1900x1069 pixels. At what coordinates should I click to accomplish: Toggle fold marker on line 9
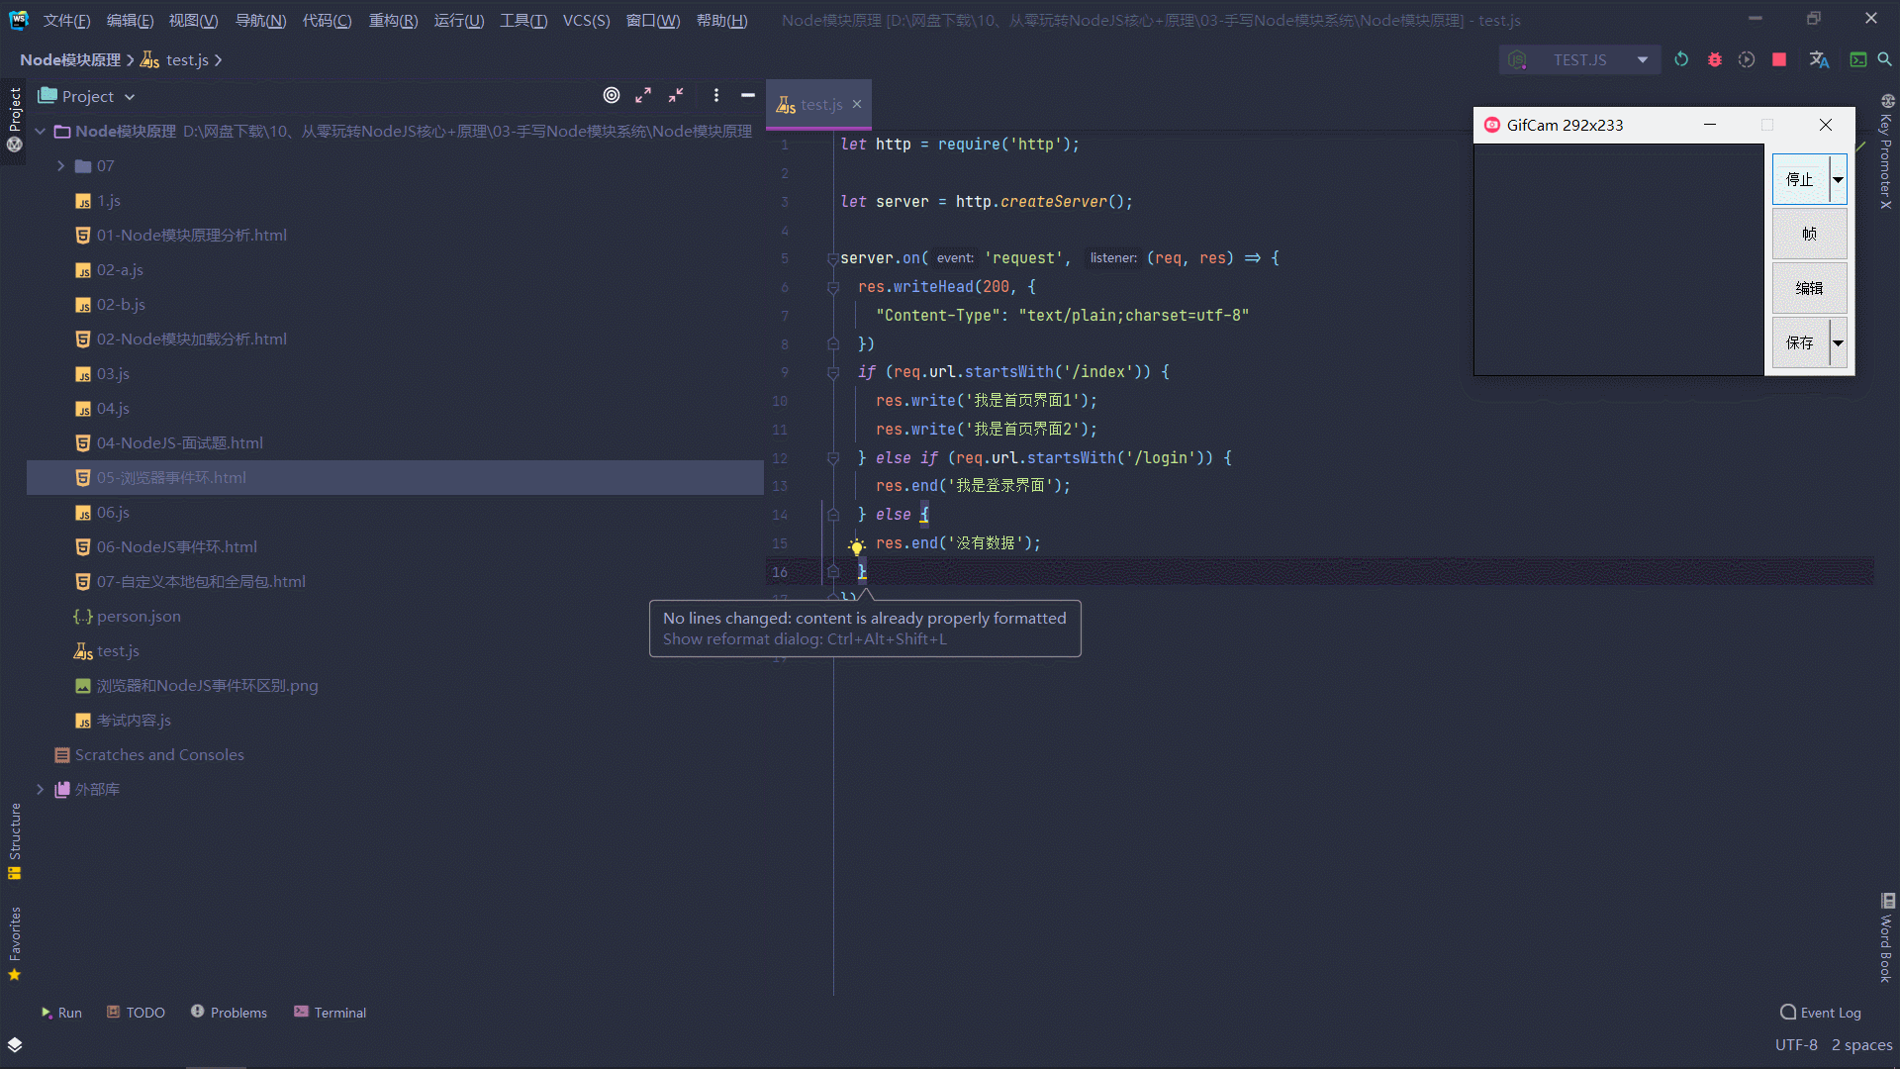tap(833, 373)
